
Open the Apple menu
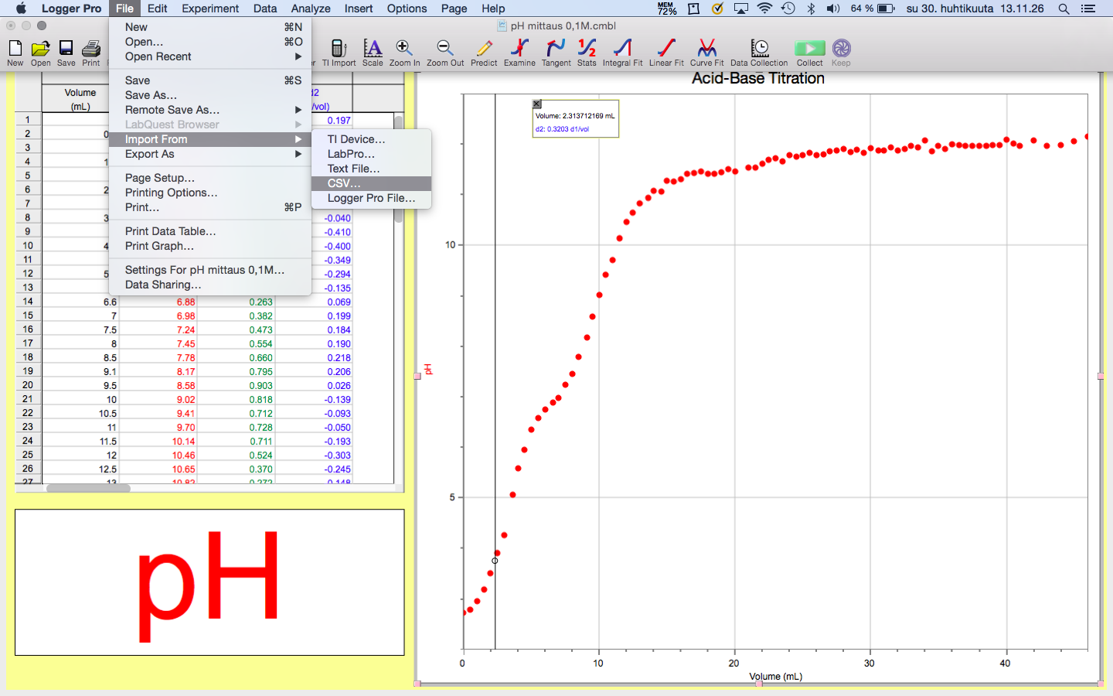coord(21,9)
